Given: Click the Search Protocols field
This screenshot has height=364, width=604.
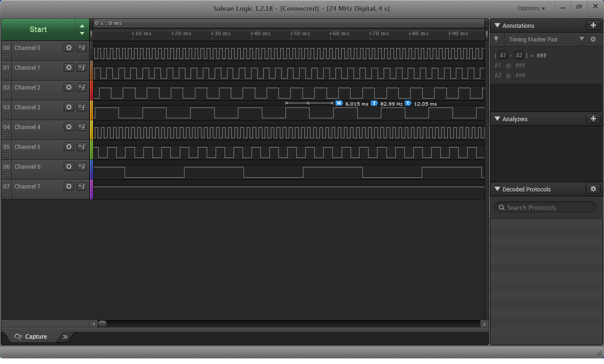Looking at the screenshot, I should tap(545, 207).
